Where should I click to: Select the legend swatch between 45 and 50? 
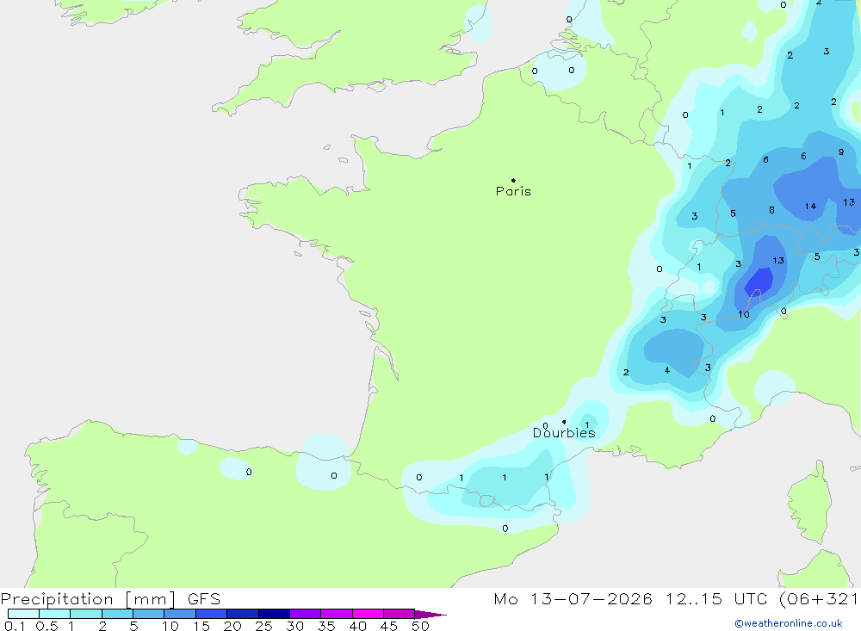tap(400, 614)
